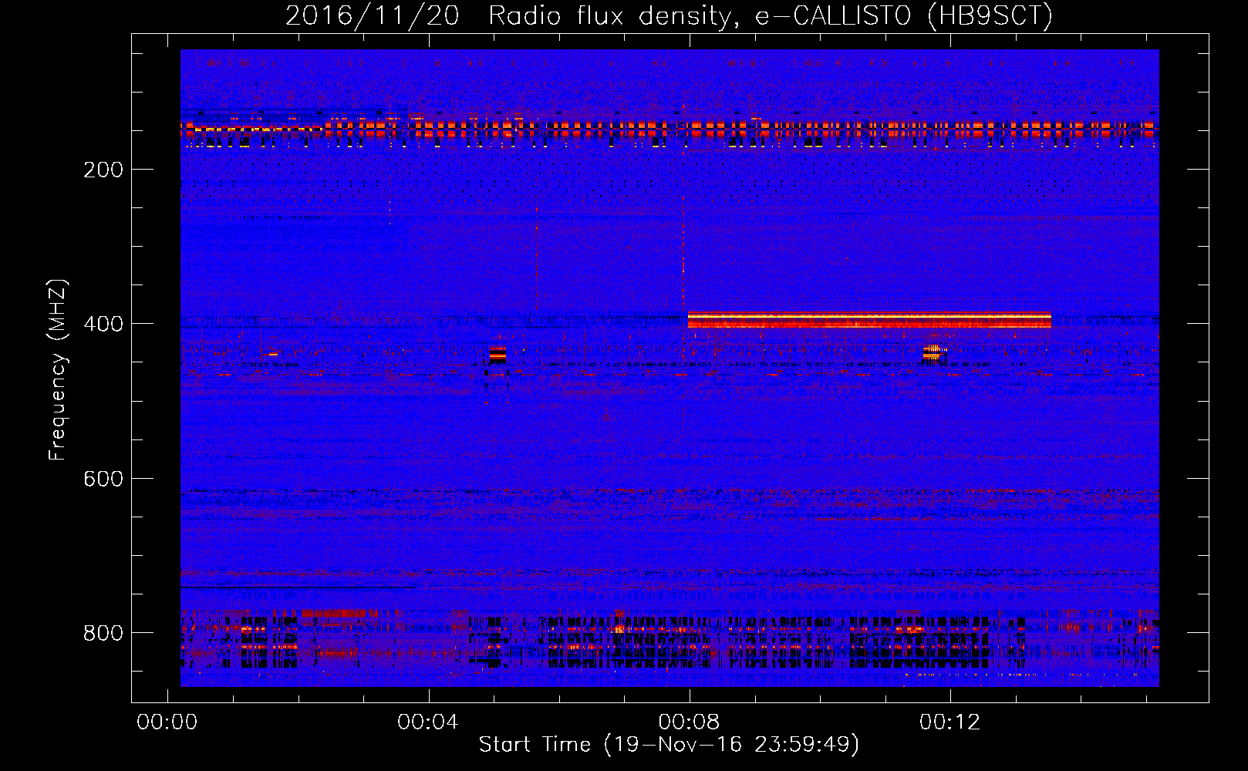Viewport: 1248px width, 771px height.
Task: Click the "00:12" time tick label
Action: click(x=950, y=722)
